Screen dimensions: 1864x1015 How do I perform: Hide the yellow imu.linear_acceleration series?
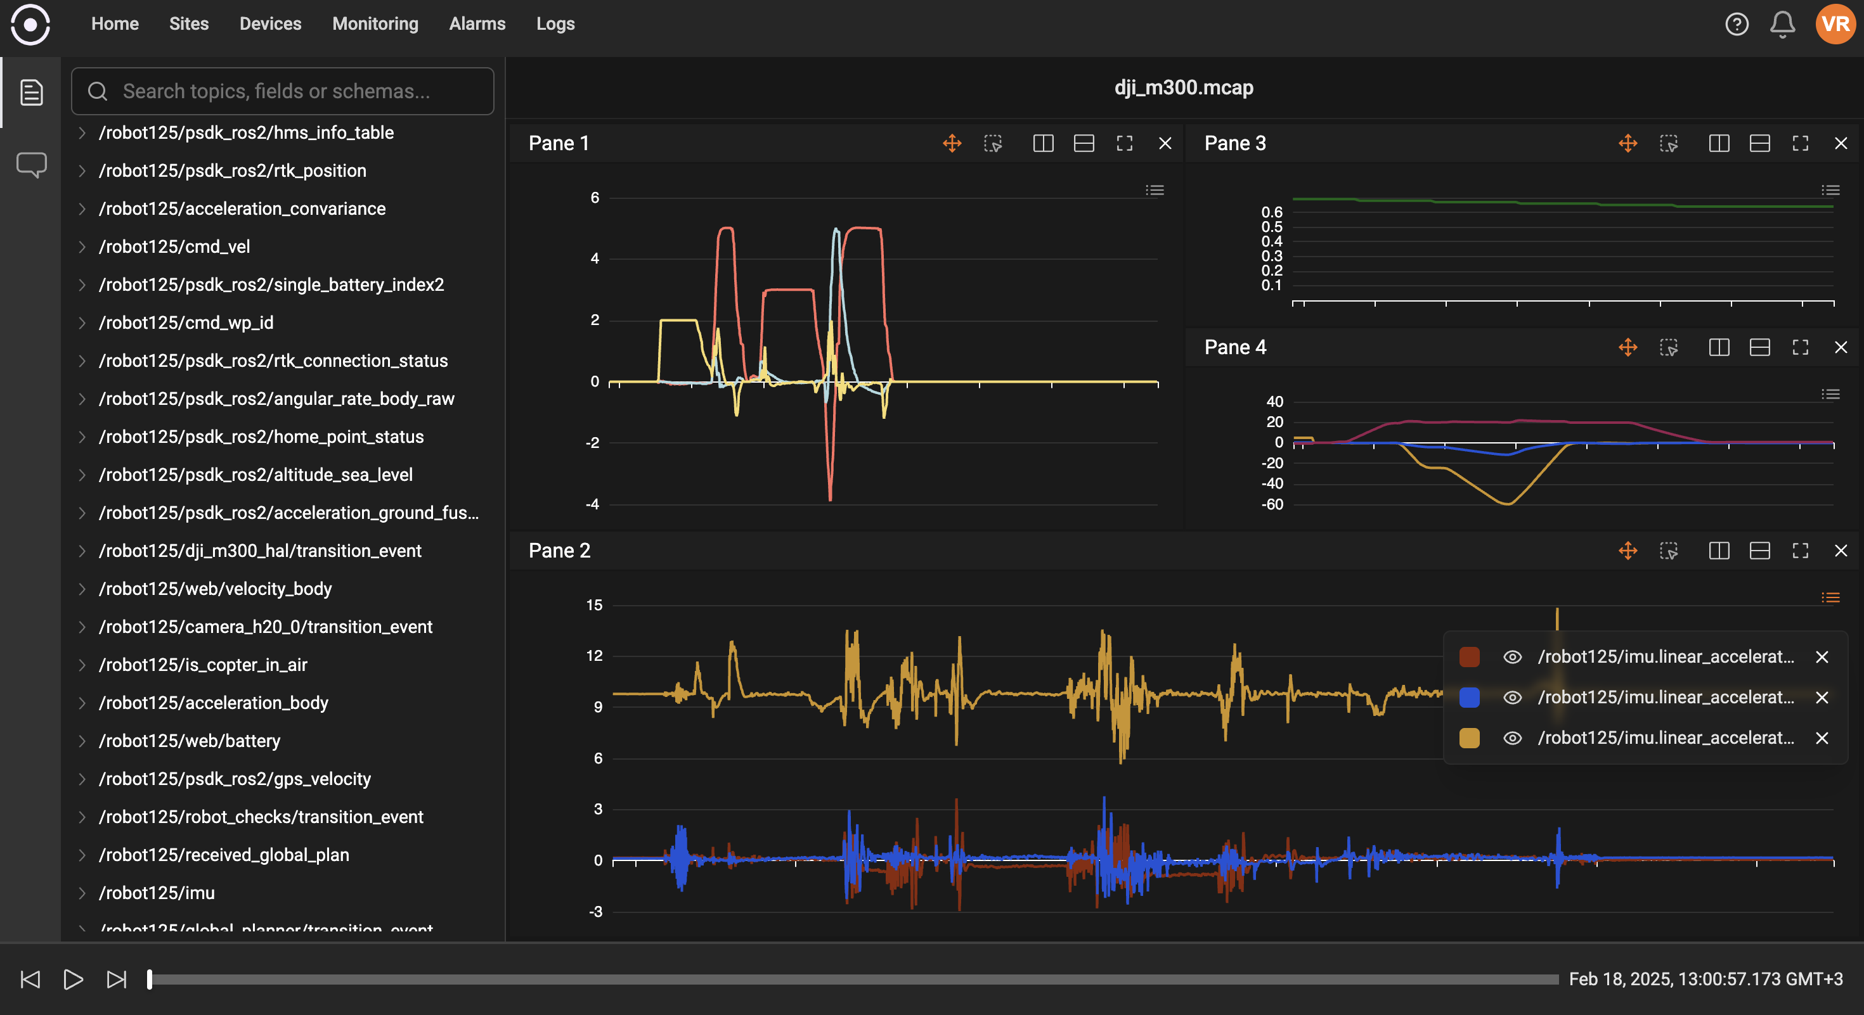(1512, 738)
